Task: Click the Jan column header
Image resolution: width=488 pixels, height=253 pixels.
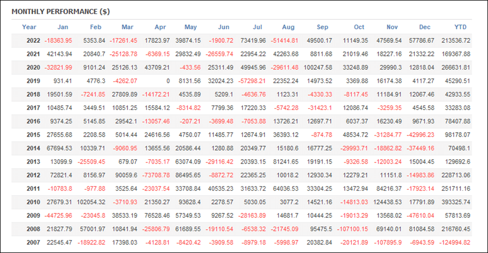Action: point(63,27)
